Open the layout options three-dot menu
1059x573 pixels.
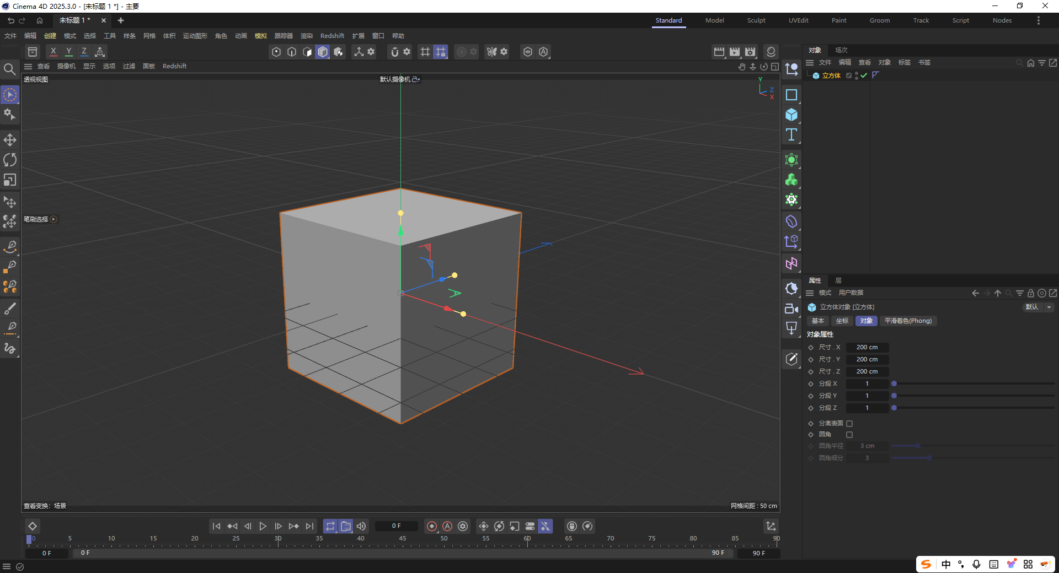click(x=1038, y=20)
